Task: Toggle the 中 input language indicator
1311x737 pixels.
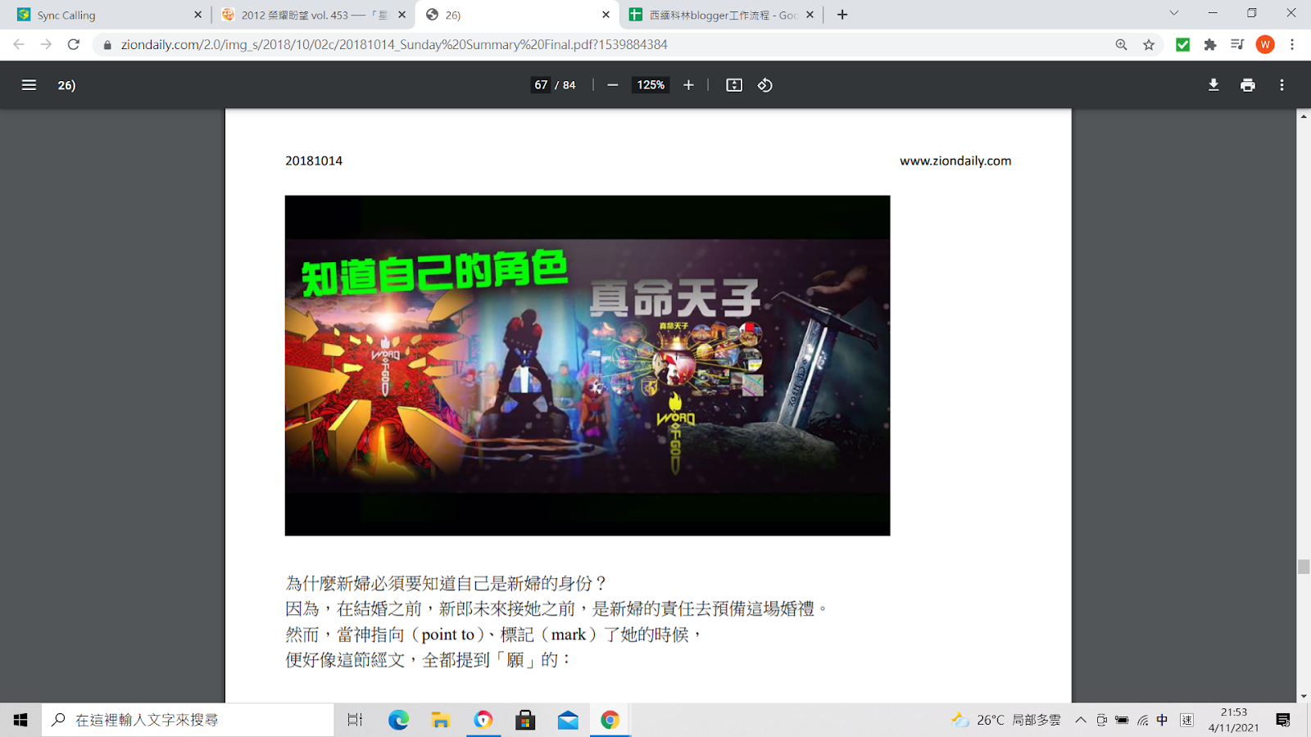Action: (1162, 720)
